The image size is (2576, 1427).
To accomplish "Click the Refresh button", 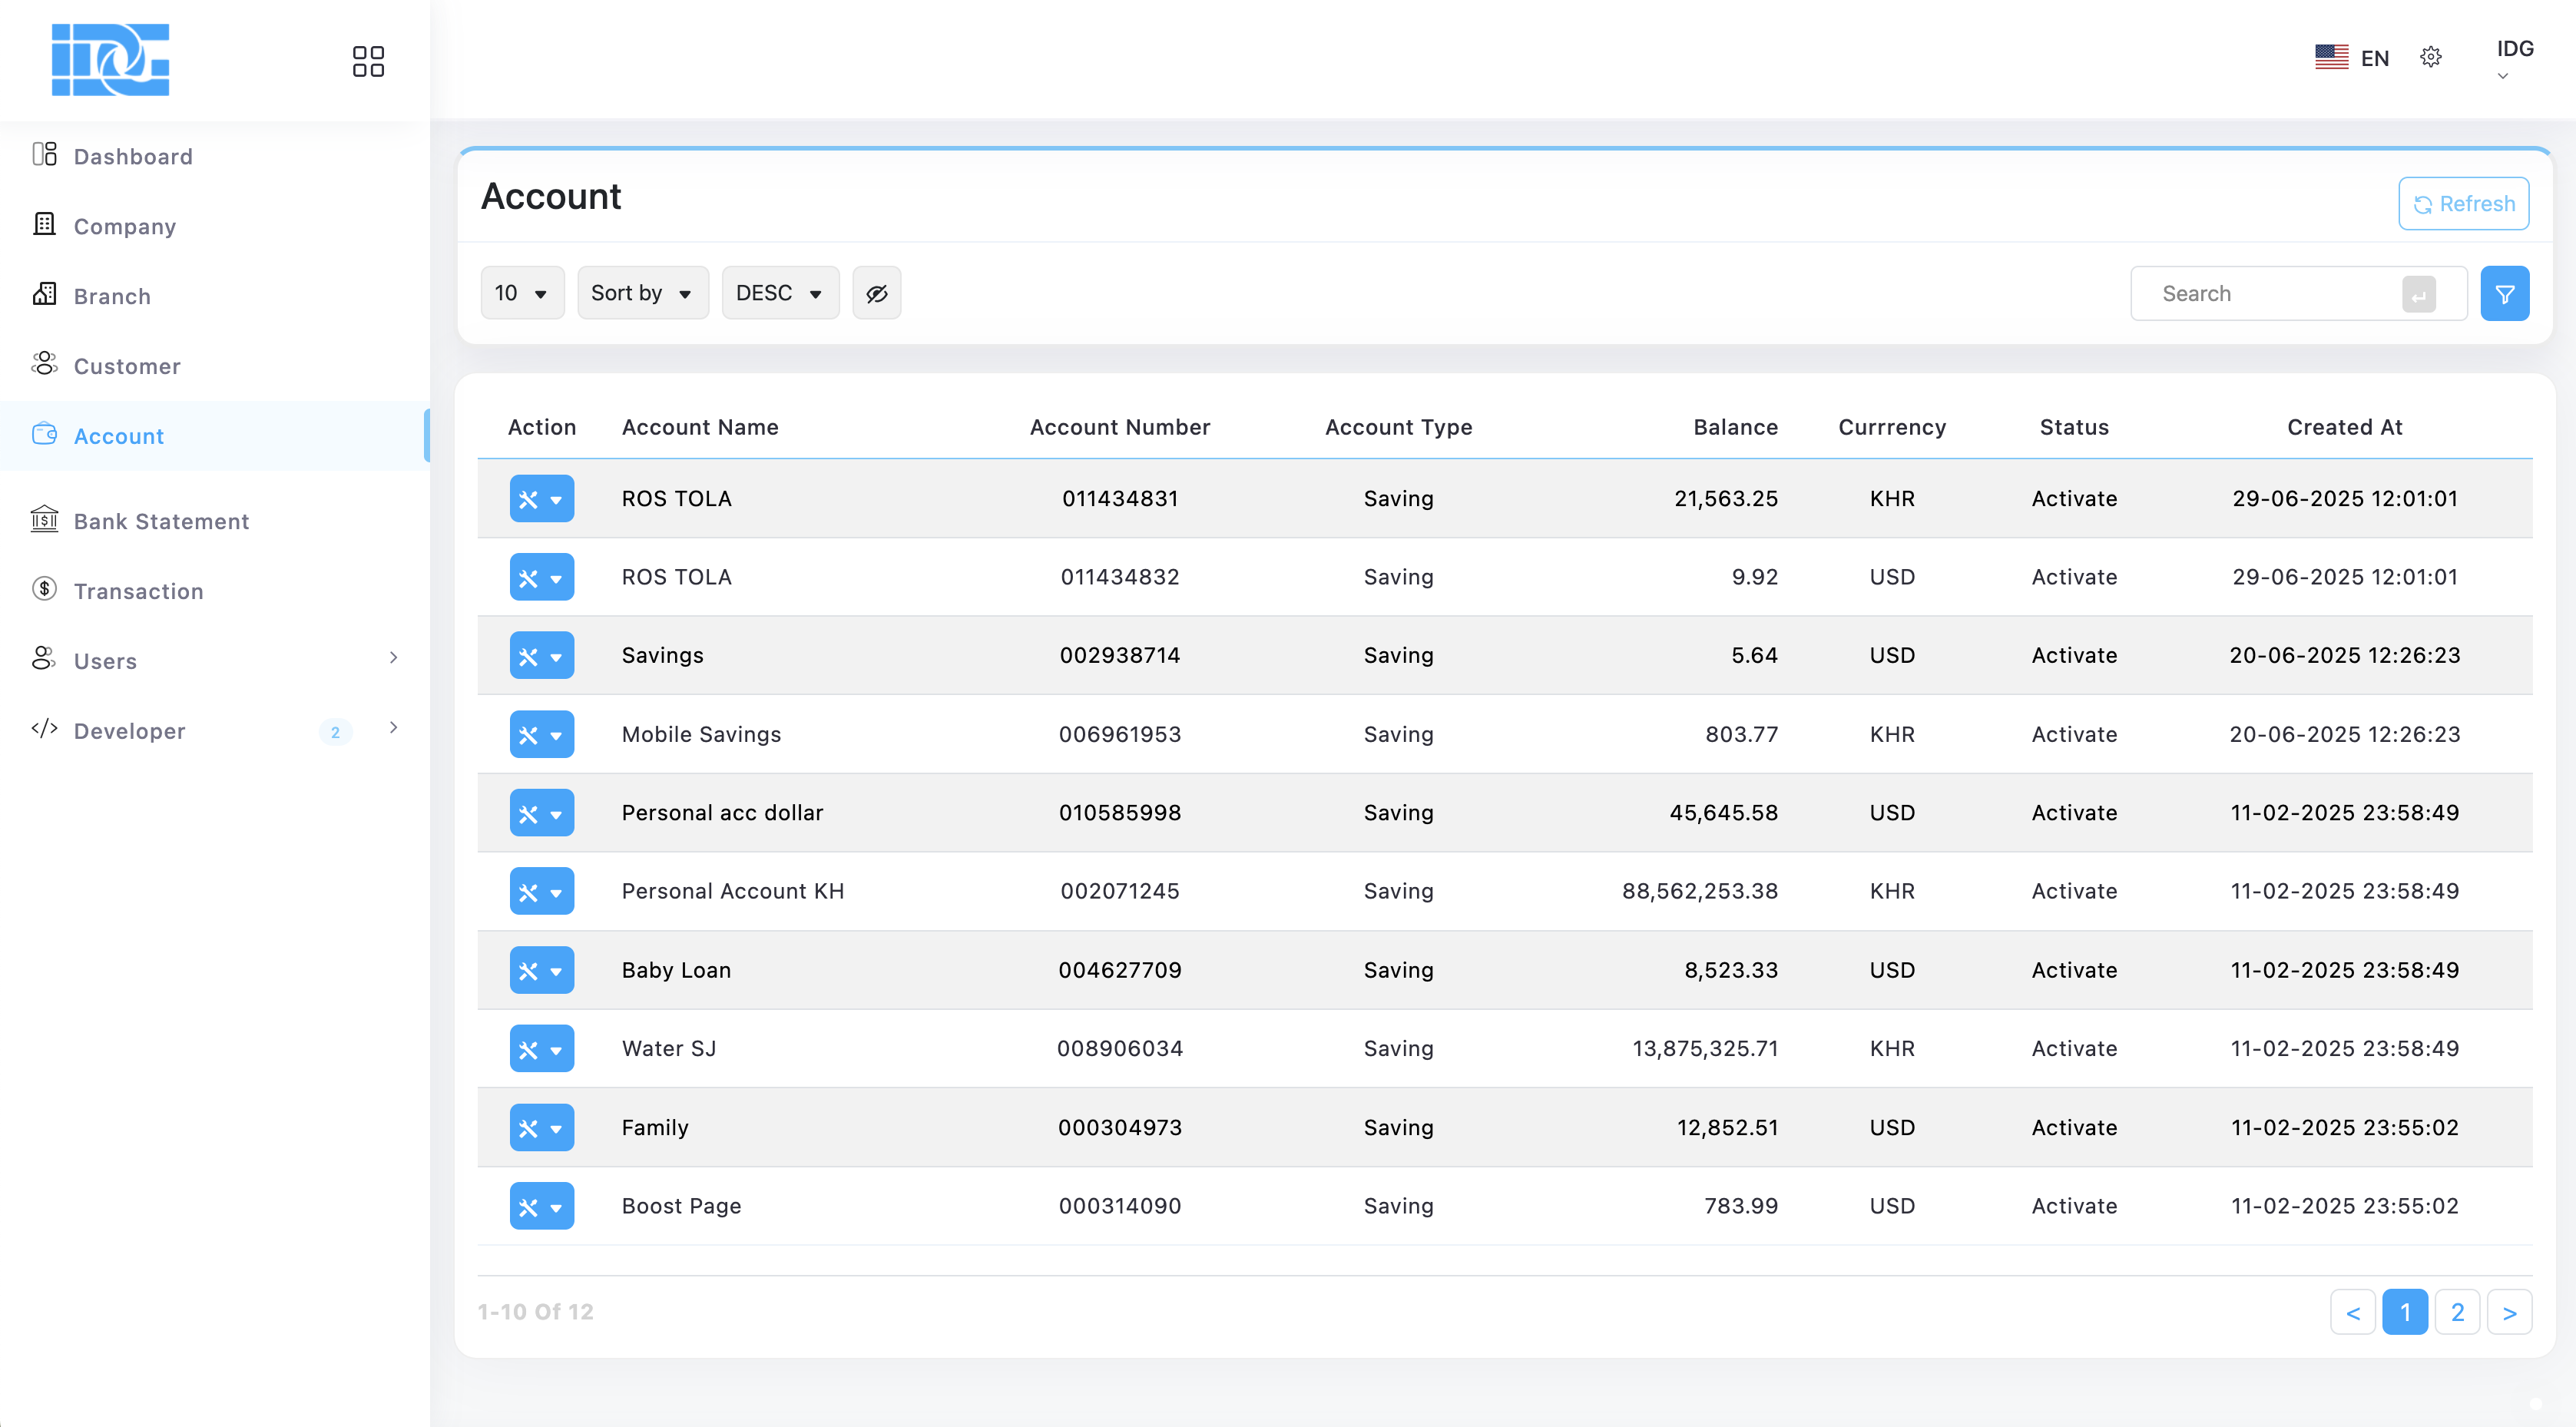I will [2463, 204].
